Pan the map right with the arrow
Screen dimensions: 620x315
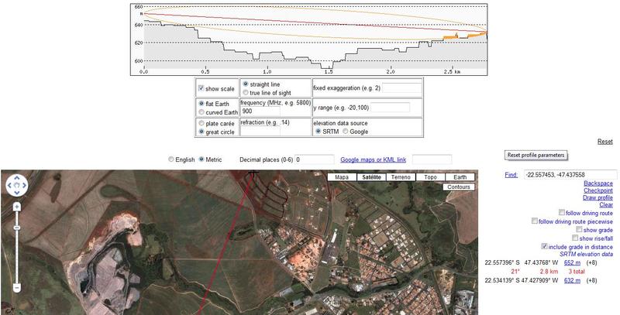[25, 185]
